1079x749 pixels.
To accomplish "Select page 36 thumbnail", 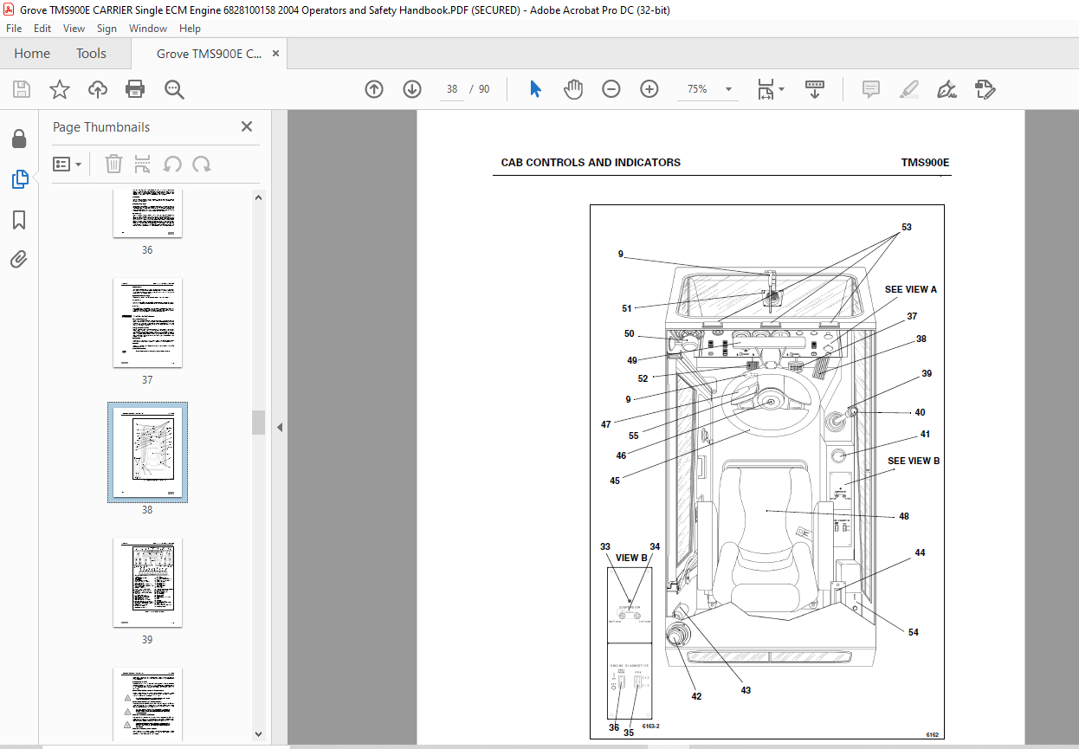I will 147,214.
